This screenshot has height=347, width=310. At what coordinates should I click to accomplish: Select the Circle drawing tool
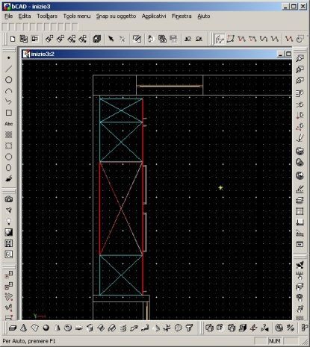click(9, 80)
